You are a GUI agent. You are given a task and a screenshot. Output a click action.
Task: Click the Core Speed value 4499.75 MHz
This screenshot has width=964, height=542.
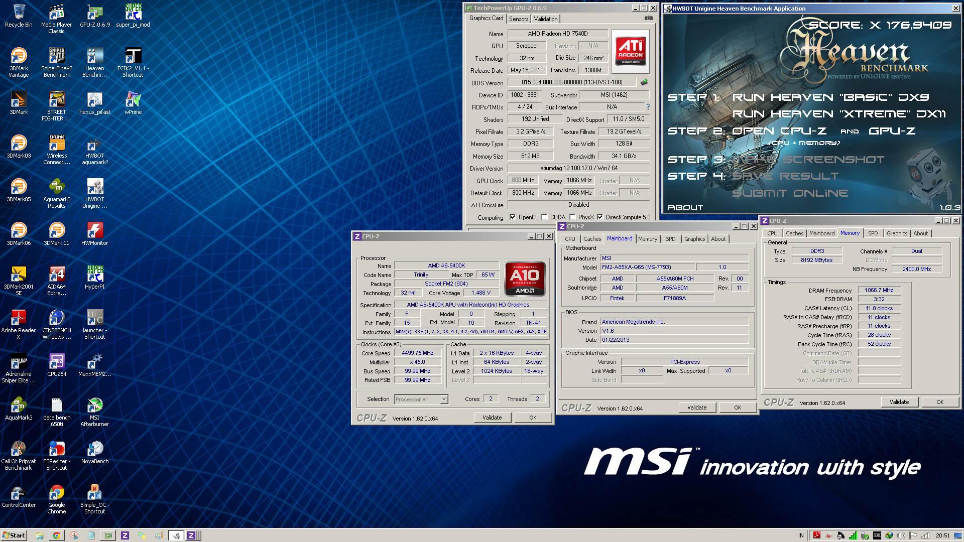click(x=417, y=353)
